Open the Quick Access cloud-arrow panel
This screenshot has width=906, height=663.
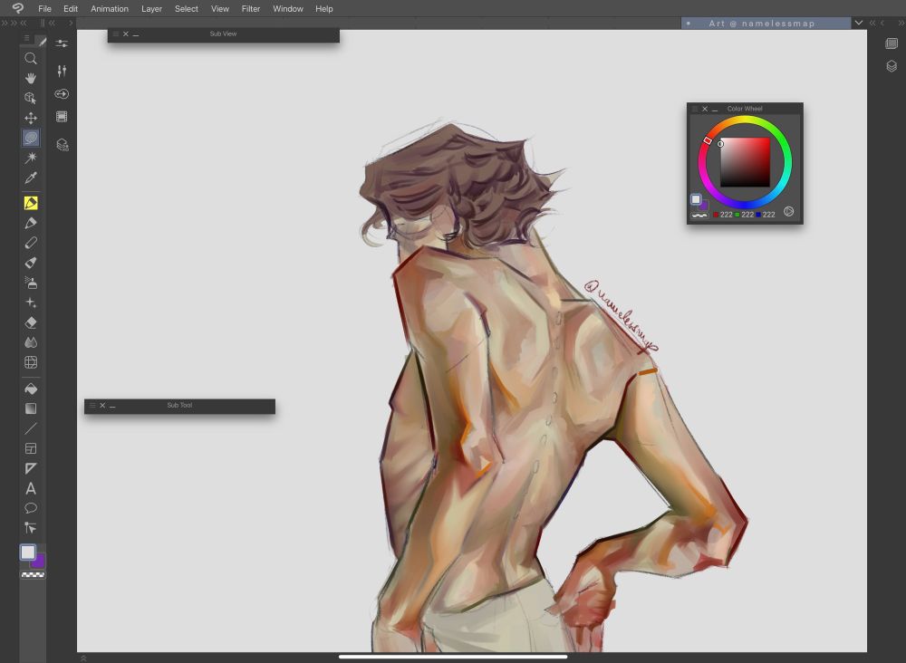pos(62,93)
